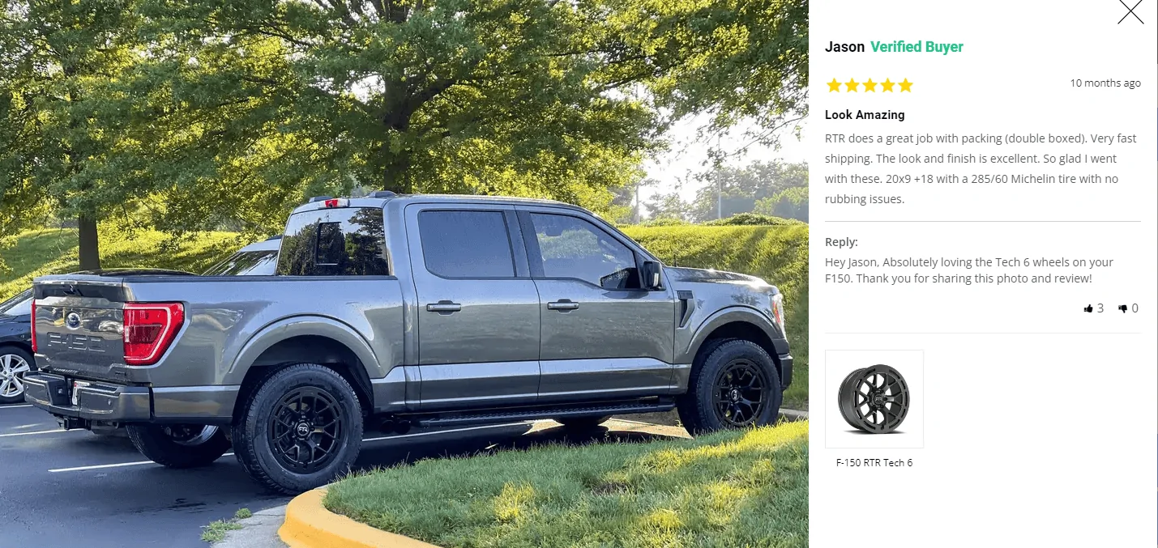This screenshot has width=1158, height=548.
Task: Close the review popup with the X
Action: click(1130, 11)
